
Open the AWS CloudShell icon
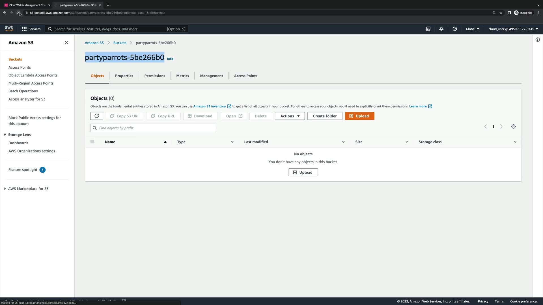click(428, 29)
